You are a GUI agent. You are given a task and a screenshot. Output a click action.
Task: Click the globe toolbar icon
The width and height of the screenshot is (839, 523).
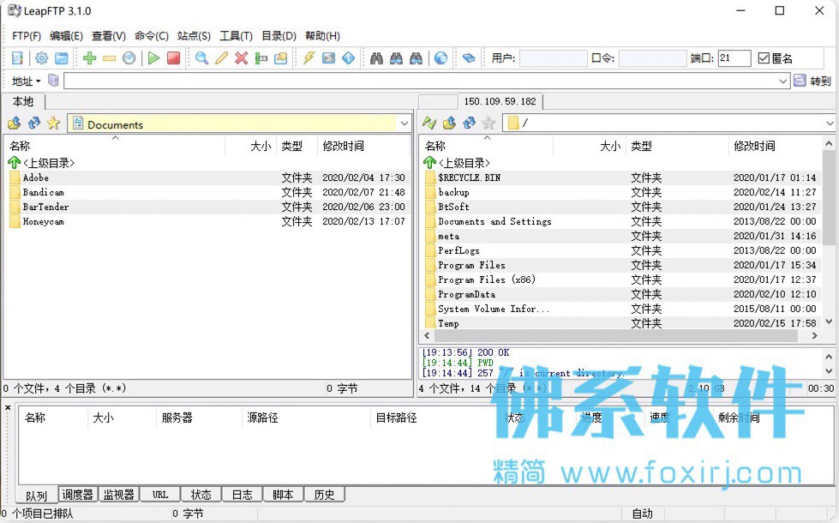click(440, 57)
